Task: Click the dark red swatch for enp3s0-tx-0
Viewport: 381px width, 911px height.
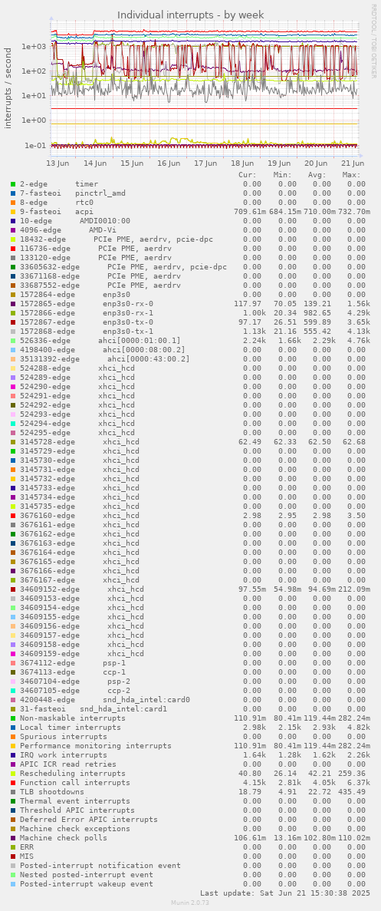Action: click(13, 322)
